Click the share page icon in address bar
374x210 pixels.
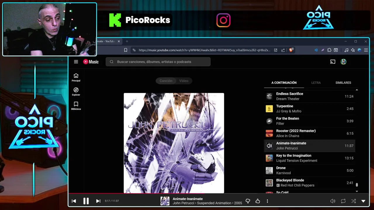[x=283, y=50]
